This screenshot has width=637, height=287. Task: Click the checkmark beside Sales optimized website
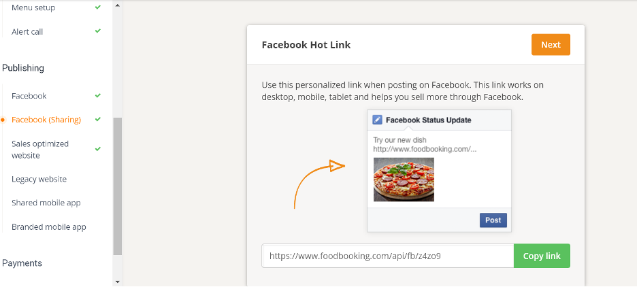(x=97, y=149)
